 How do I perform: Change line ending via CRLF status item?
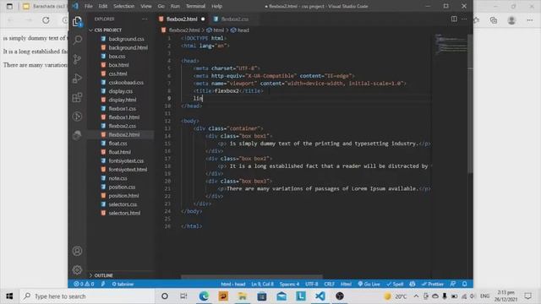click(x=329, y=284)
